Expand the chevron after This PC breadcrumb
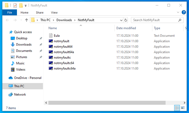 53,20
